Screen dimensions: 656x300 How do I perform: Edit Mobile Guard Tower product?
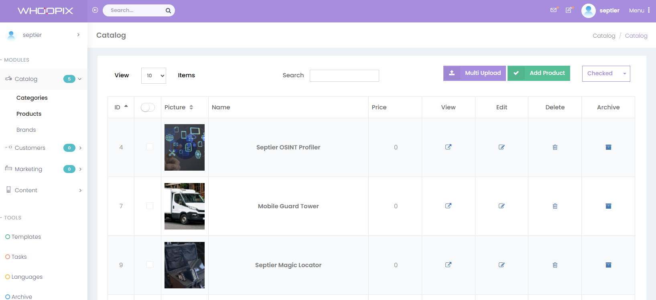(x=502, y=206)
